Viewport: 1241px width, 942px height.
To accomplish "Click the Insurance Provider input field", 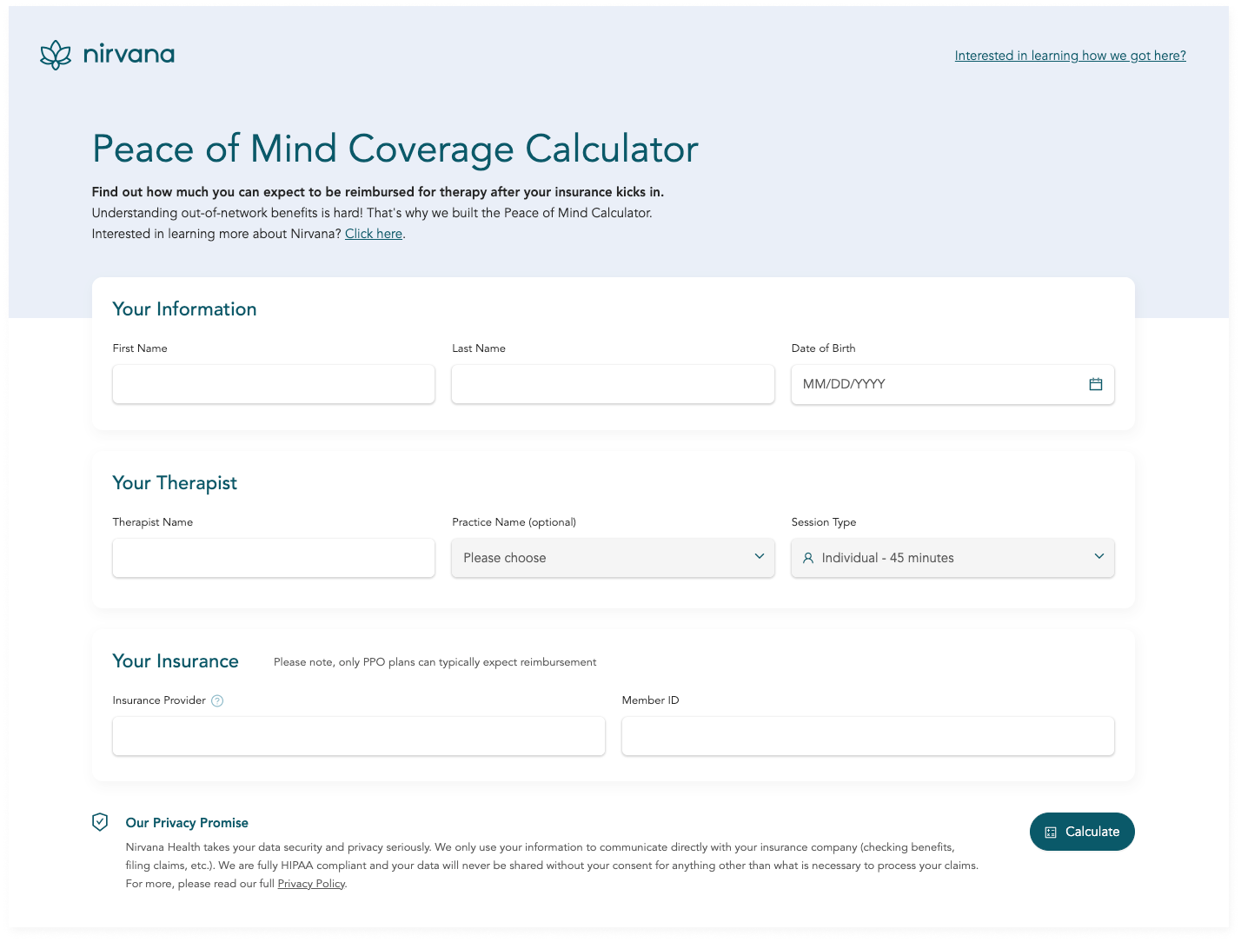I will tap(359, 736).
